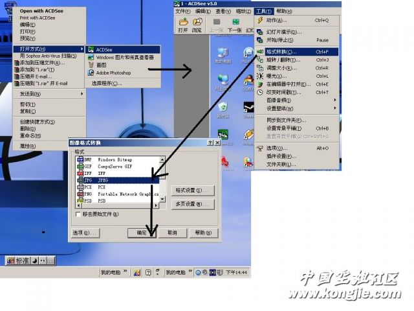
Task: Click the slideshow icon beside 幻灯片演示(D)
Action: [x=260, y=32]
